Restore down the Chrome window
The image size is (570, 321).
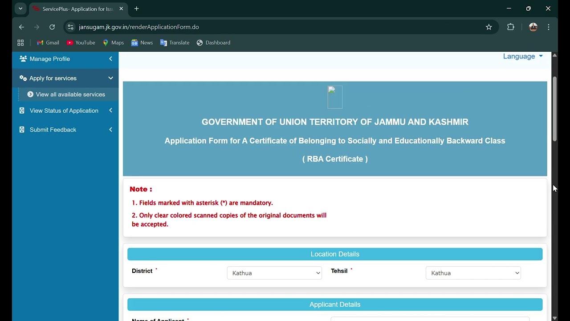pos(529,8)
